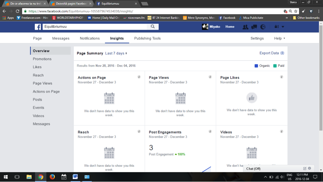Open Other bookmarks folder
The height and width of the screenshot is (182, 323).
click(306, 18)
